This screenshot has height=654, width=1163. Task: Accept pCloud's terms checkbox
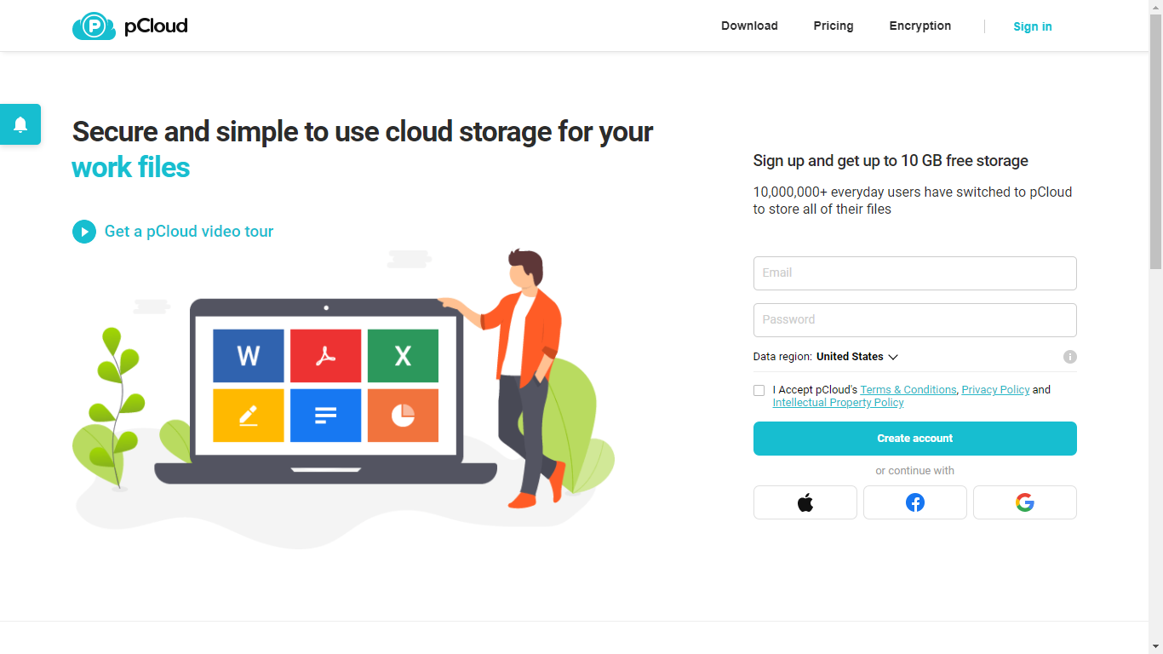click(x=759, y=391)
